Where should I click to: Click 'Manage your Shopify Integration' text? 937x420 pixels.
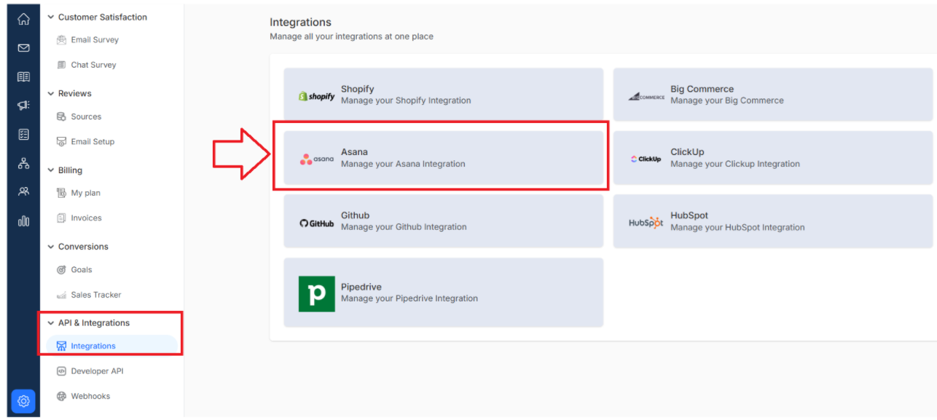coord(406,100)
